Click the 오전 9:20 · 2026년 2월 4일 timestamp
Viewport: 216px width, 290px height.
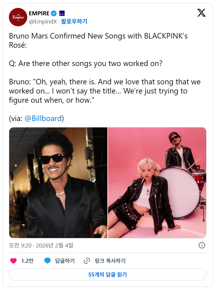(x=41, y=245)
